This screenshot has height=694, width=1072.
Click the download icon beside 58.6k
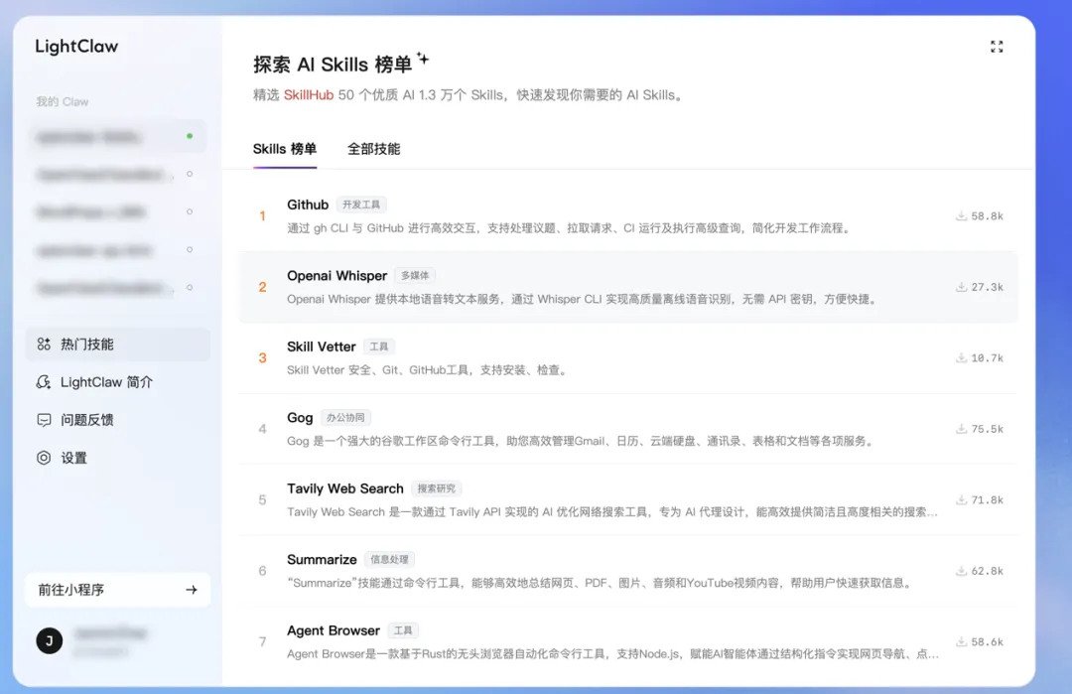961,641
